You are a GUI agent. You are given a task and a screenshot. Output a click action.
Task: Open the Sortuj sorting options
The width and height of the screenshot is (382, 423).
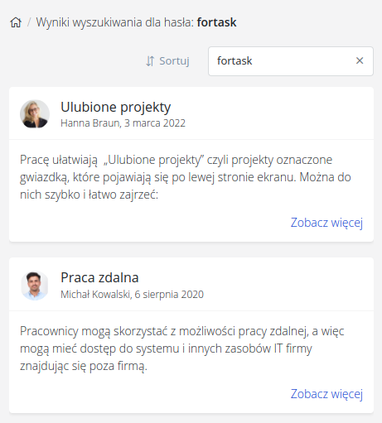point(167,61)
